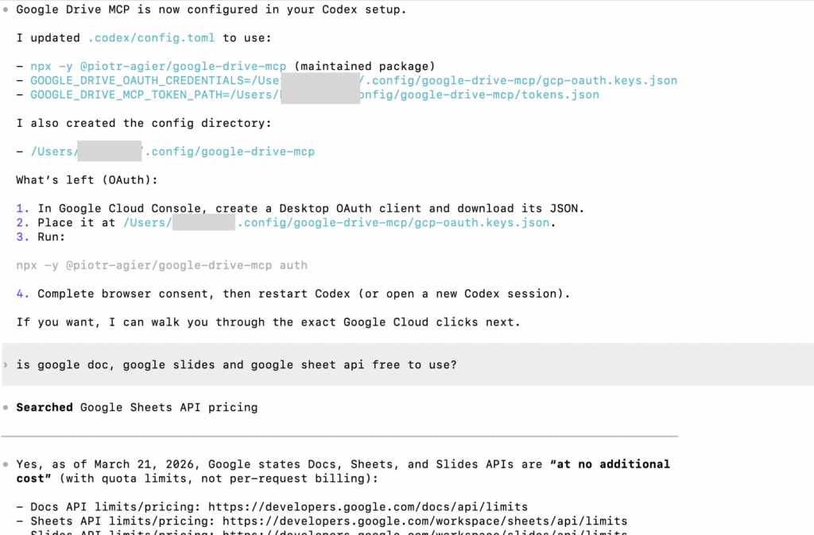Focus the user question about API pricing
814x535 pixels.
pyautogui.click(x=236, y=365)
